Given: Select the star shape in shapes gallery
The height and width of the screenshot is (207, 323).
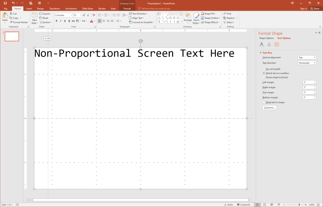Looking at the screenshot, I should (x=178, y=22).
